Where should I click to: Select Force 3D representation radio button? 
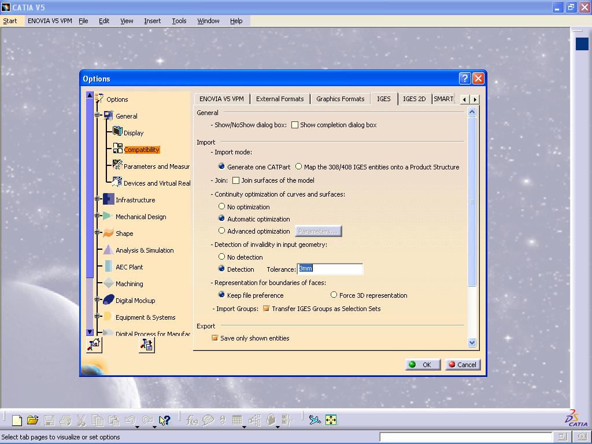334,294
